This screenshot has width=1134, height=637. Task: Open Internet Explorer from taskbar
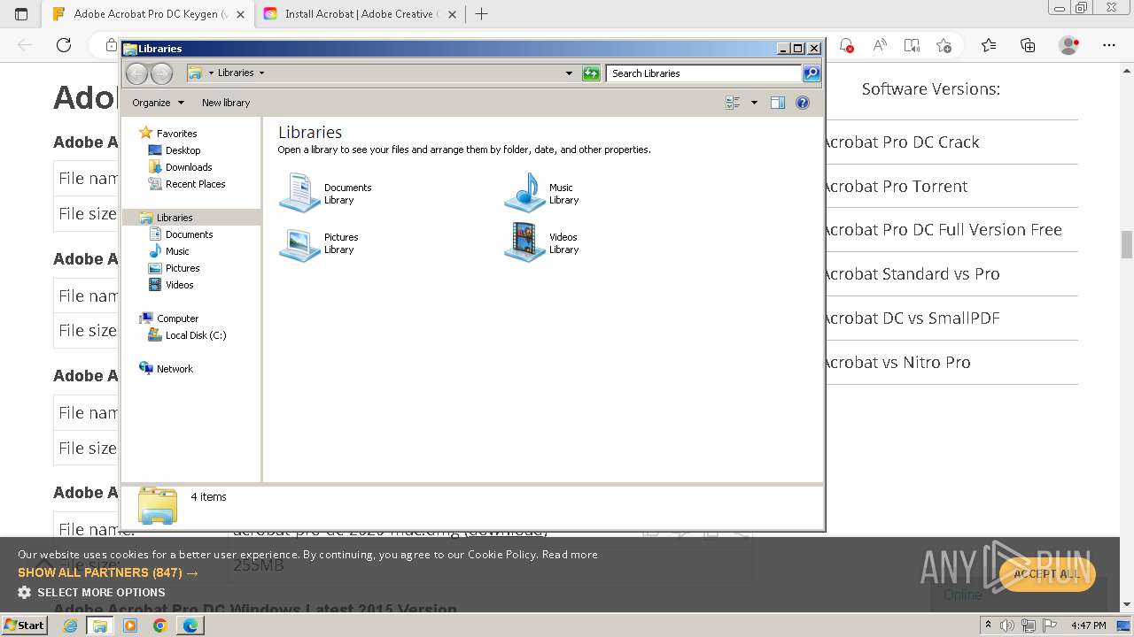point(71,625)
